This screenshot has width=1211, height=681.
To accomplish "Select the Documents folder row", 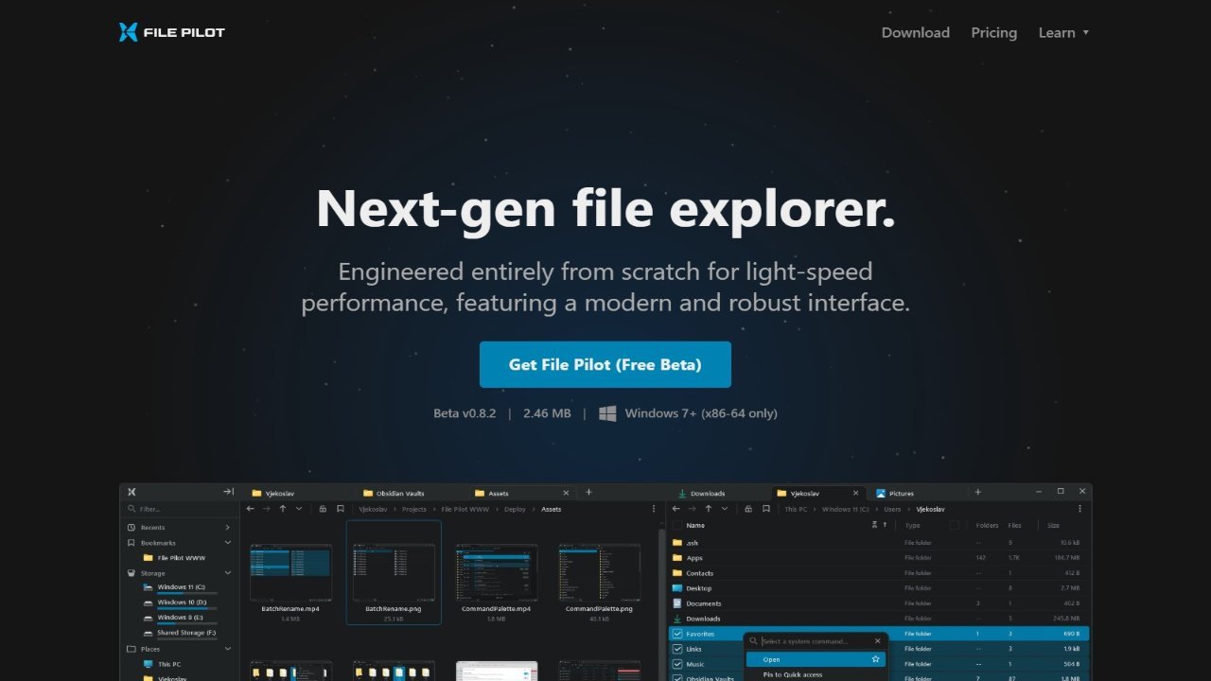I will point(880,603).
